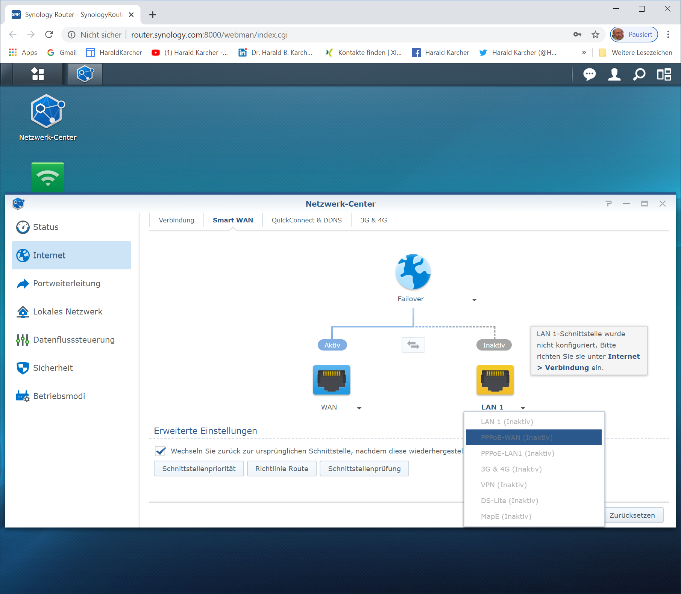The image size is (681, 594).
Task: Click the yellow LAN 1 port icon
Action: pos(495,380)
